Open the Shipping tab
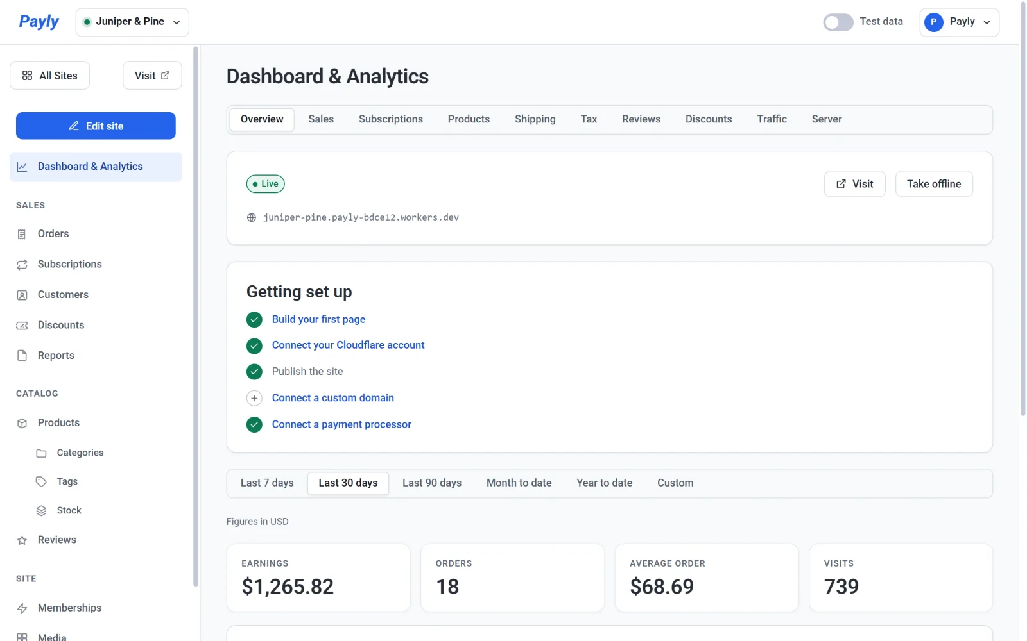The height and width of the screenshot is (641, 1027). click(x=535, y=119)
